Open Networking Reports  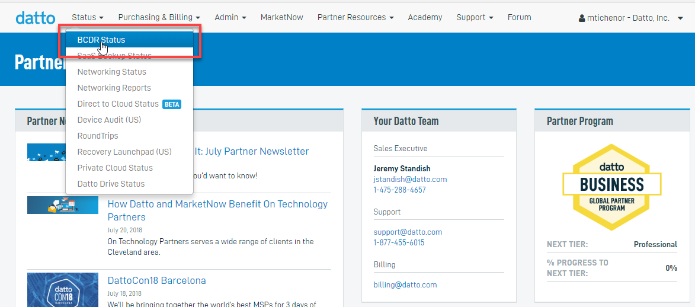click(129, 87)
